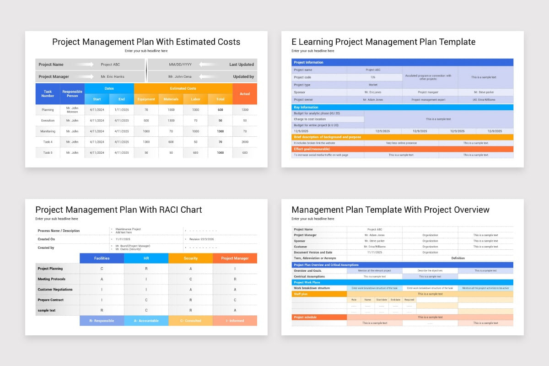Screen dimensions: 549x366
Task: Click the R- Responsible legend button
Action: (102, 320)
